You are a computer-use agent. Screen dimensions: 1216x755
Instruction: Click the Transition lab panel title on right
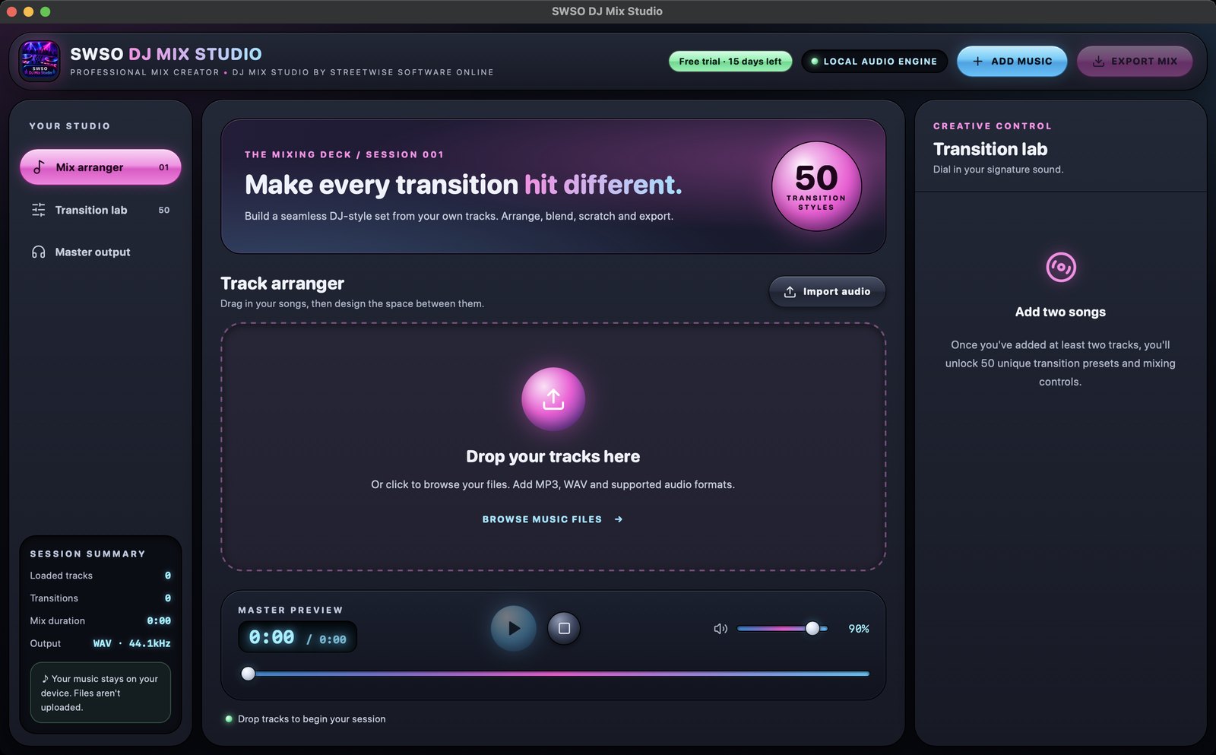click(990, 149)
